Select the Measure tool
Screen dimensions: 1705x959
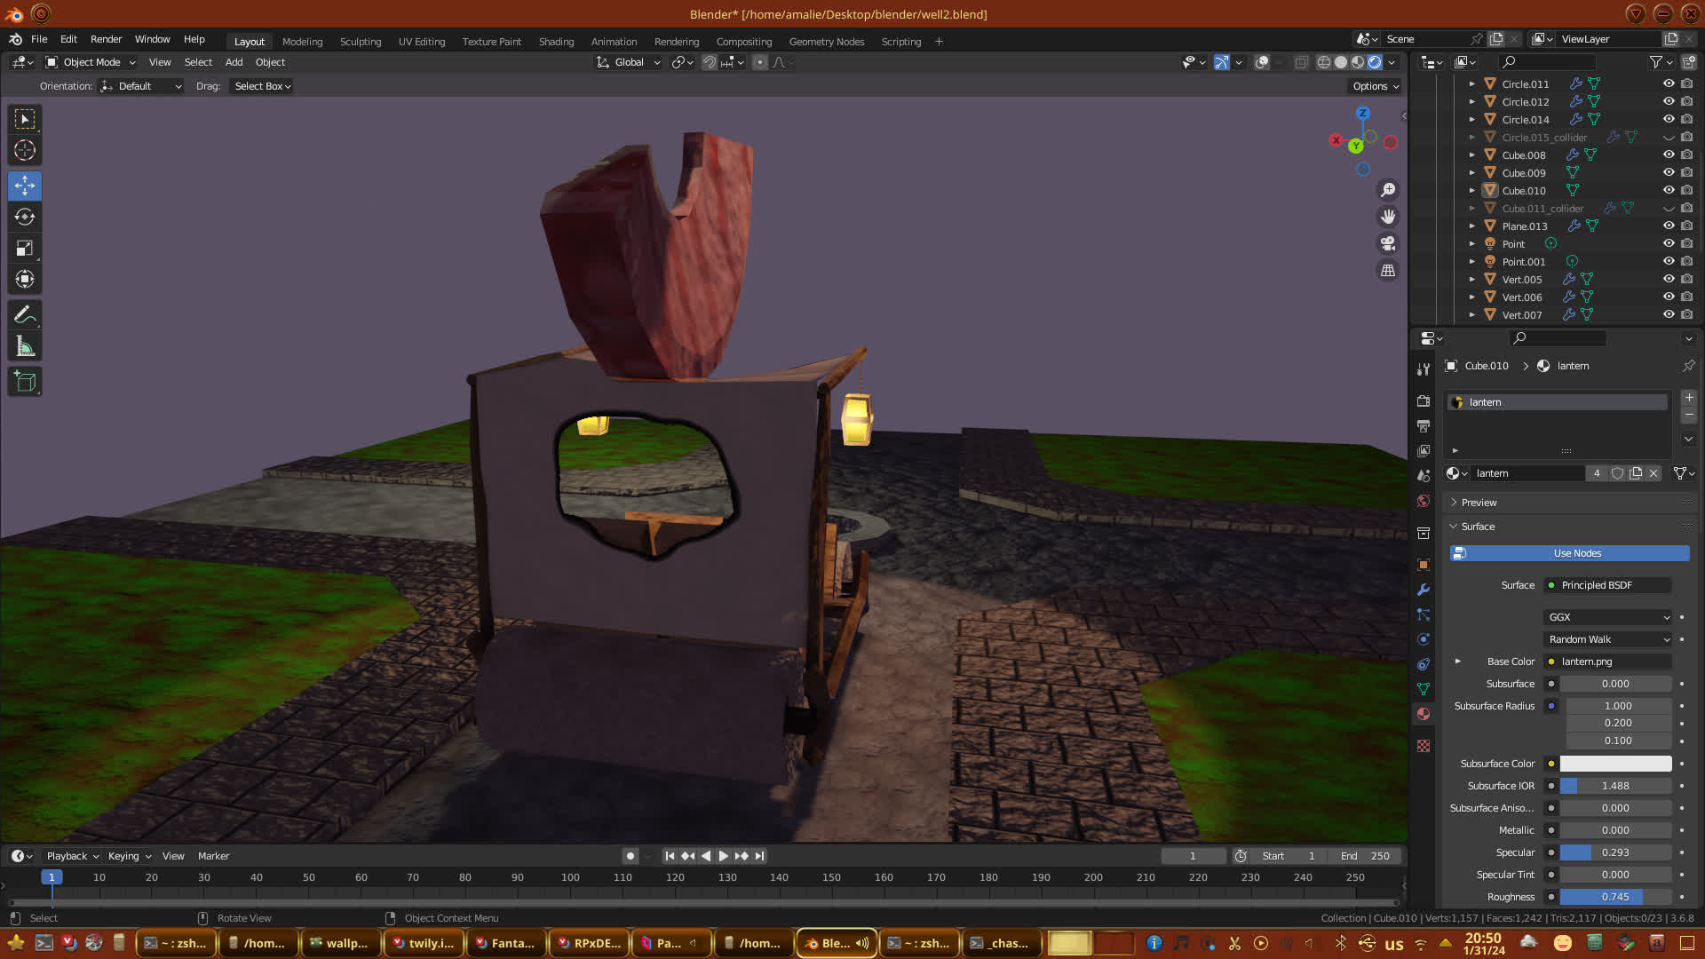tap(25, 347)
